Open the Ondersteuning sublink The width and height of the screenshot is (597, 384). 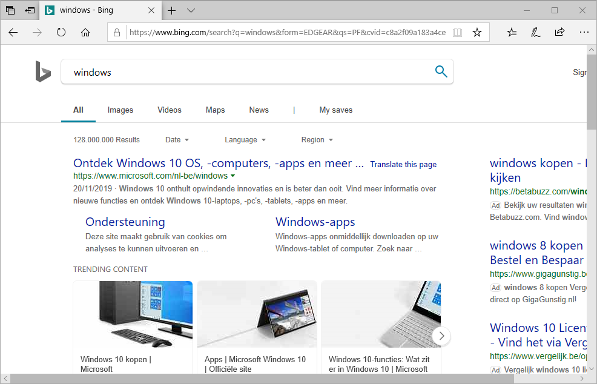point(125,222)
